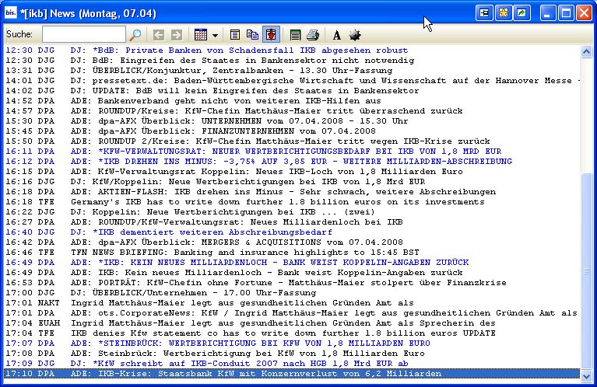Select 'ots.CorporateNews: KfW / Ingrid Matthäus-Maier' headline
This screenshot has width=597, height=387.
292,313
